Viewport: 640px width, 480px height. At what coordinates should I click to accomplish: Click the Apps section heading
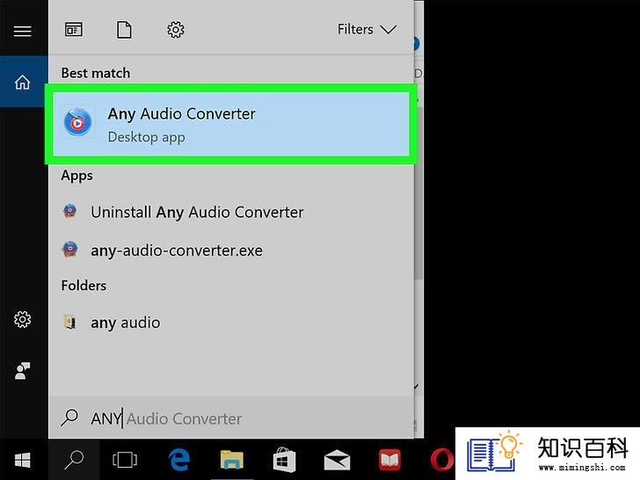click(x=76, y=176)
